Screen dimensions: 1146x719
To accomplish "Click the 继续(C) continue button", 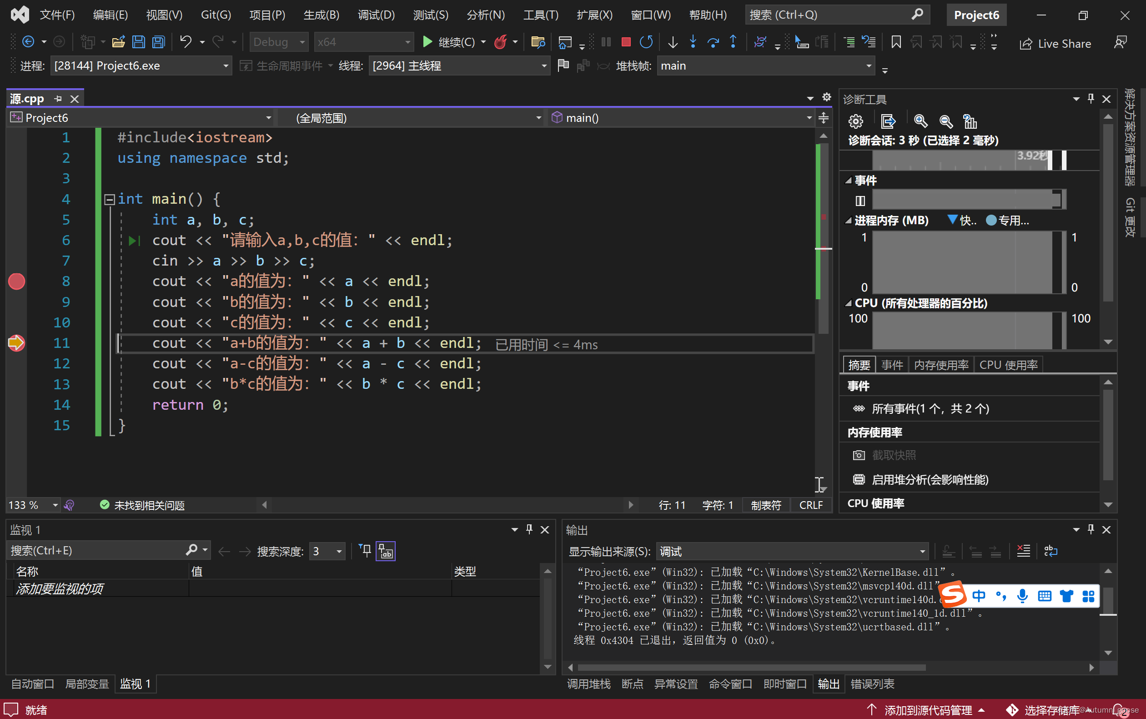I will point(449,42).
